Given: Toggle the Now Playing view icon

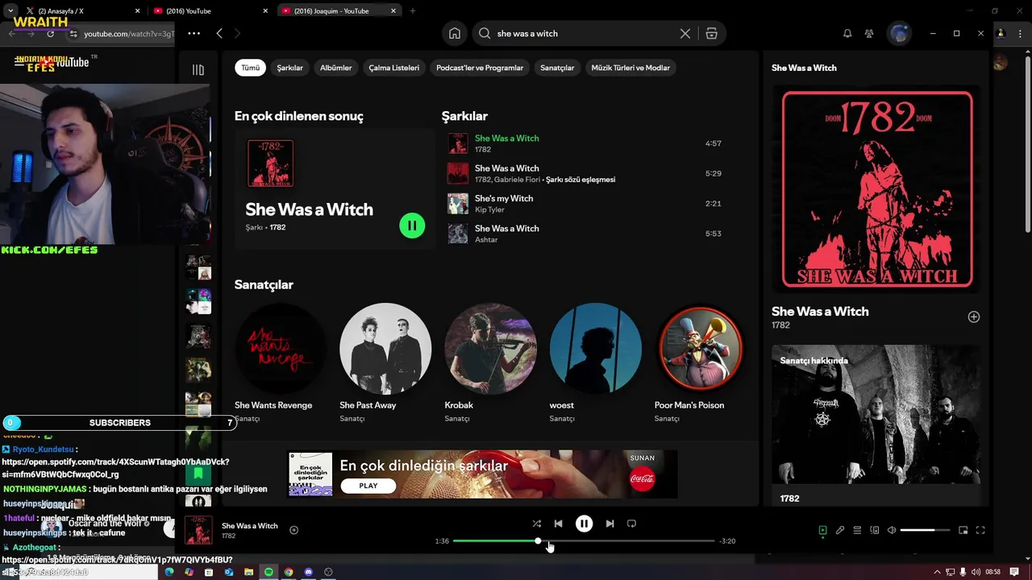Looking at the screenshot, I should tap(822, 530).
